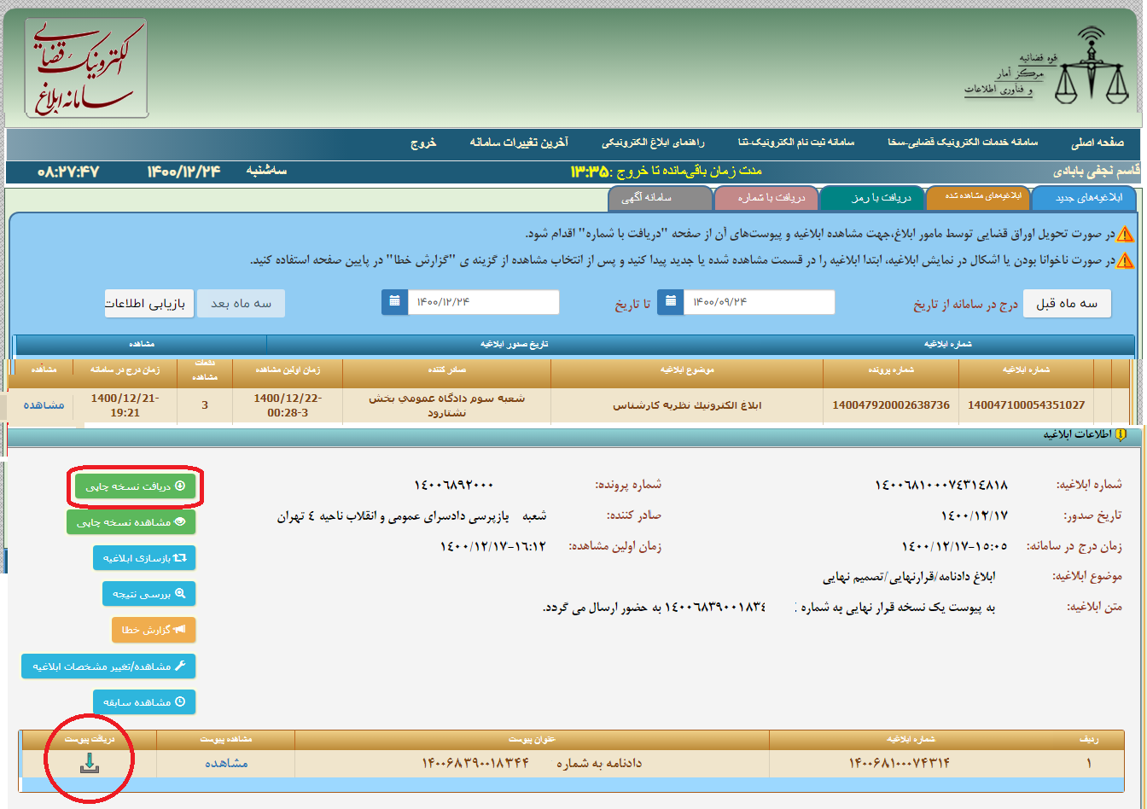Click the سامانه ابلاغ الکترونیک قضایی logo
The image size is (1147, 809).
(x=87, y=68)
